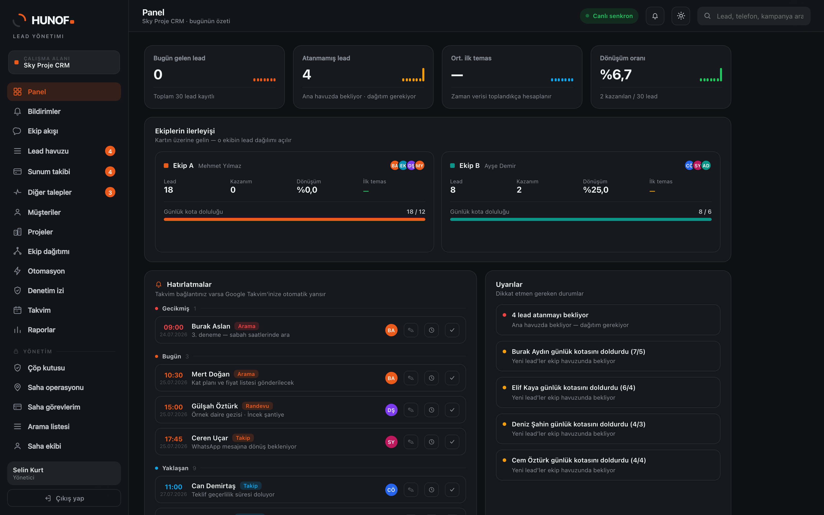Click the Saha ekibi person icon
The width and height of the screenshot is (824, 515).
pos(17,446)
